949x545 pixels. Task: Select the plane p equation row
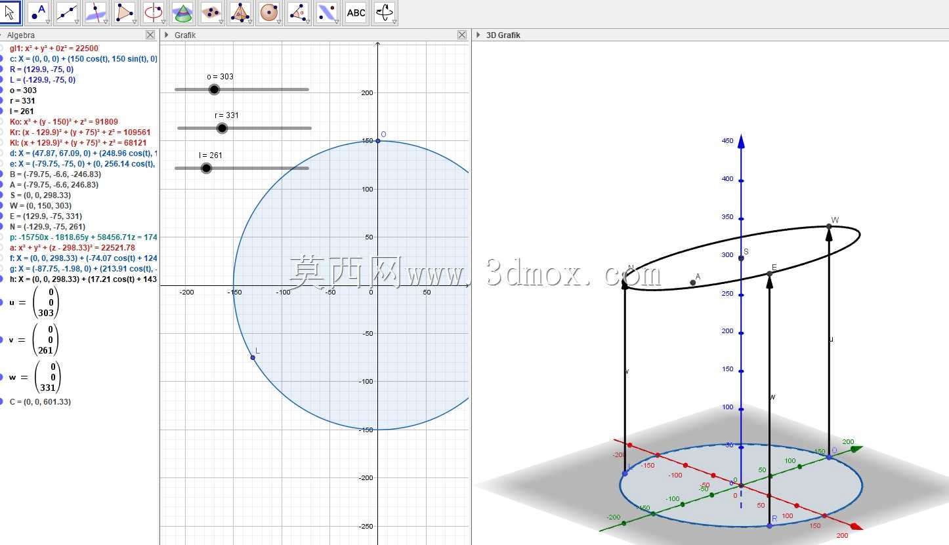[x=83, y=237]
